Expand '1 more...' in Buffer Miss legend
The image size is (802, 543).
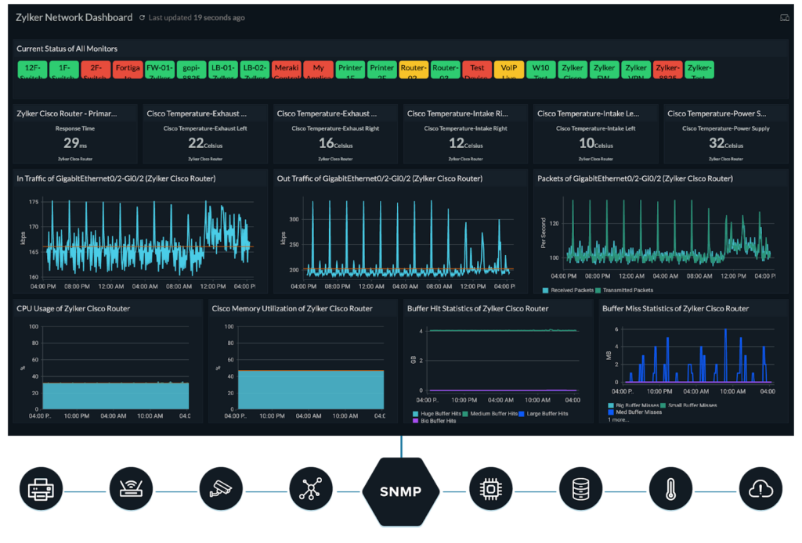617,419
